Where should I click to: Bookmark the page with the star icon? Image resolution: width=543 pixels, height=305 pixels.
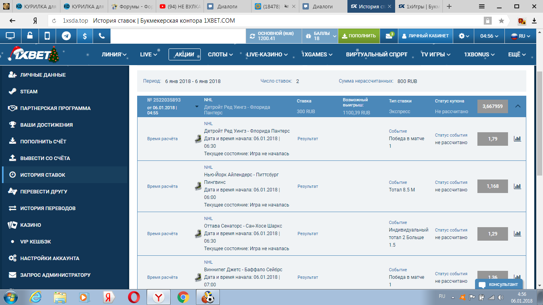click(502, 21)
